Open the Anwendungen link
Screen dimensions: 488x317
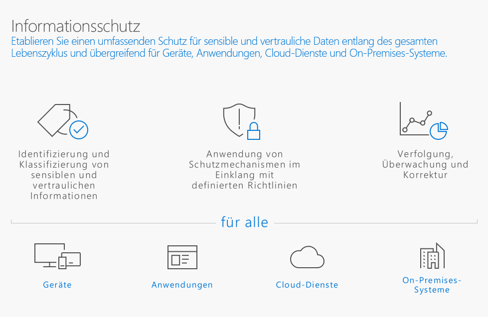coord(182,285)
